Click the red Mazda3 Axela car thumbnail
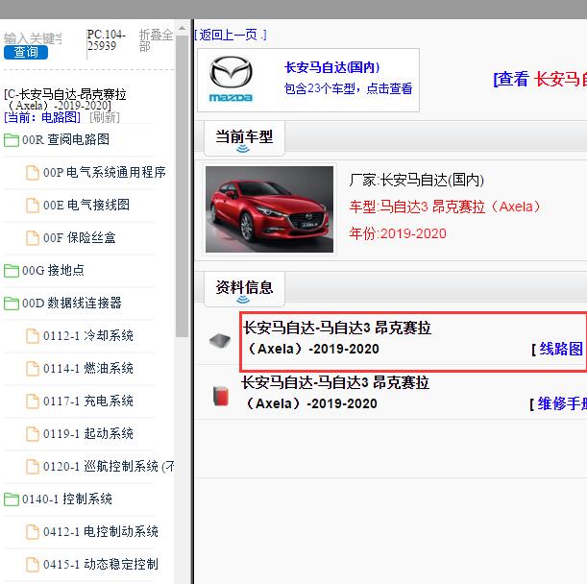587x584 pixels. [269, 209]
